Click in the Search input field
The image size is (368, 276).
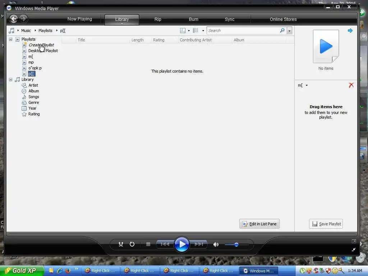pyautogui.click(x=243, y=31)
